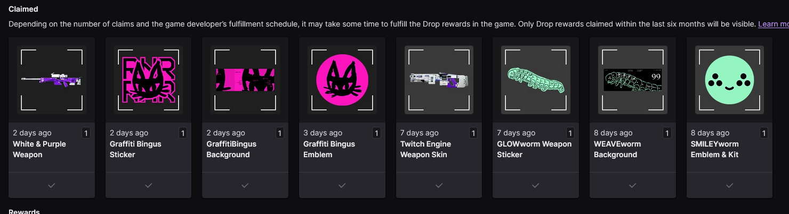Click the White & Purple Weapon thumbnail

(52, 80)
